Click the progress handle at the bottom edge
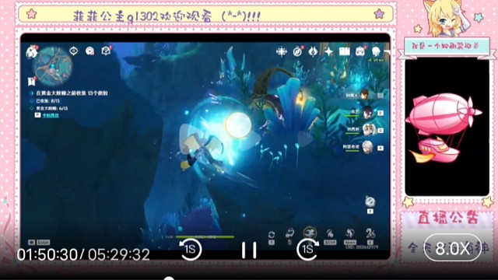Screen dimensions: 498x280 [x=169, y=278]
